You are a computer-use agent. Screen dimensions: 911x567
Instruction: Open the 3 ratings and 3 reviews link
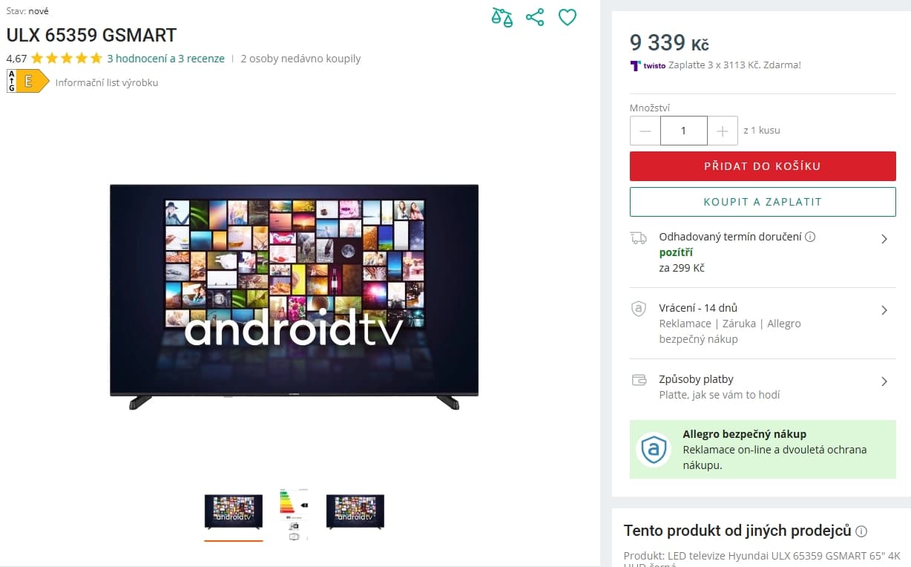(x=165, y=59)
